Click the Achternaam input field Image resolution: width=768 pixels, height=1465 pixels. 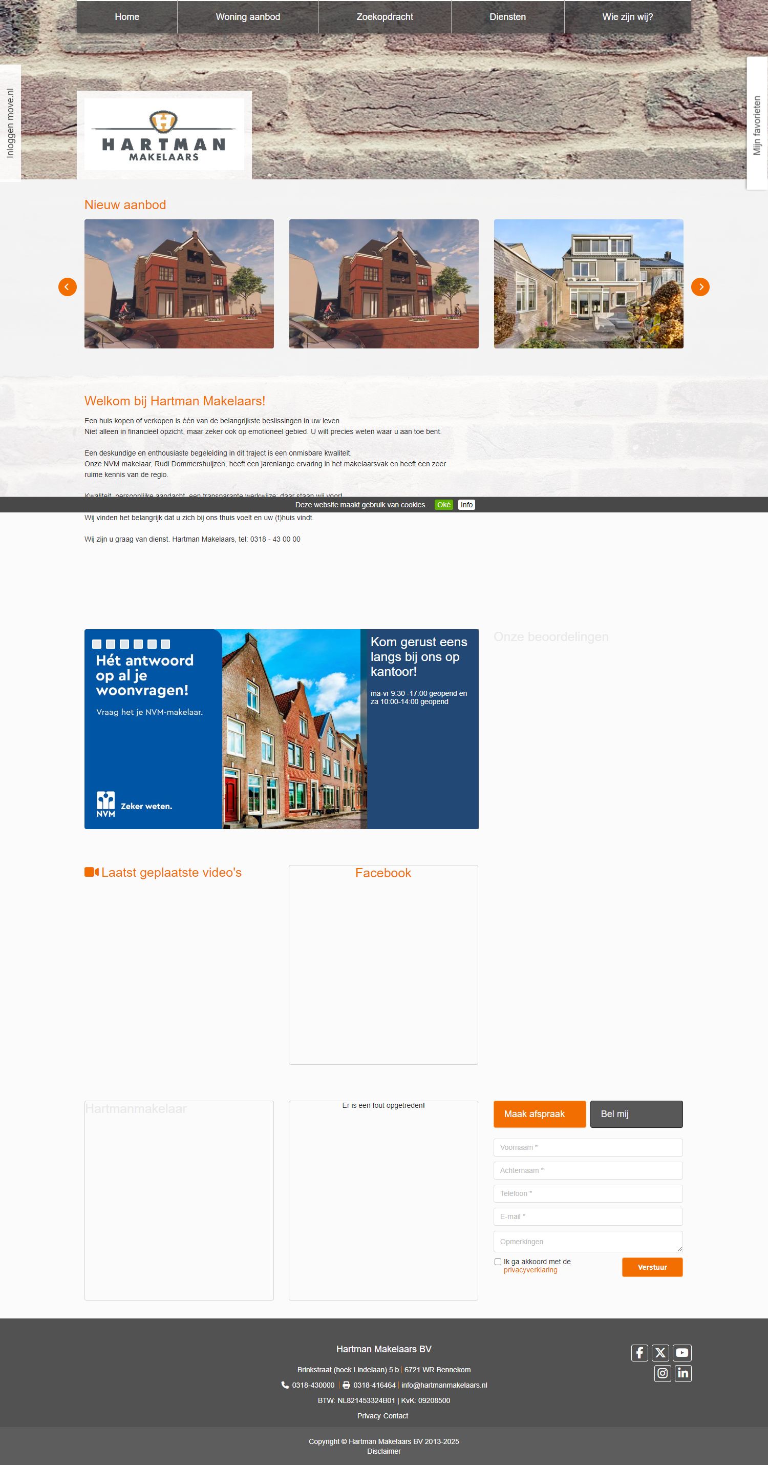[x=588, y=1170]
